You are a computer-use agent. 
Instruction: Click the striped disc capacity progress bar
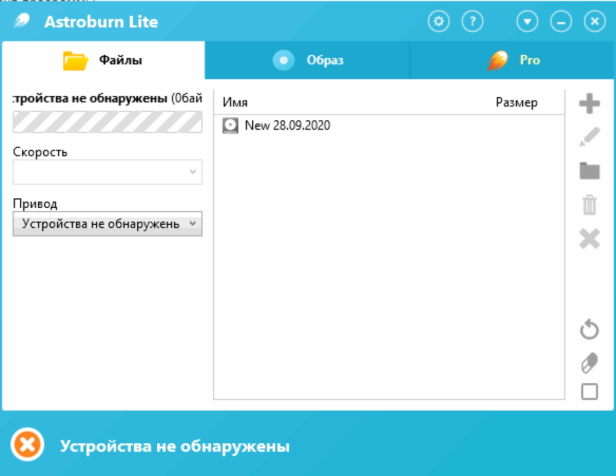107,122
